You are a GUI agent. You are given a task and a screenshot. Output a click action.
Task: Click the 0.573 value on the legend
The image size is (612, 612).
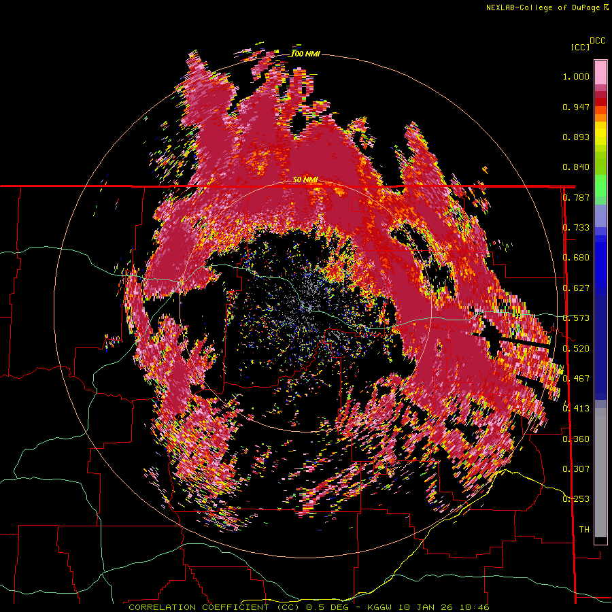[x=576, y=318]
